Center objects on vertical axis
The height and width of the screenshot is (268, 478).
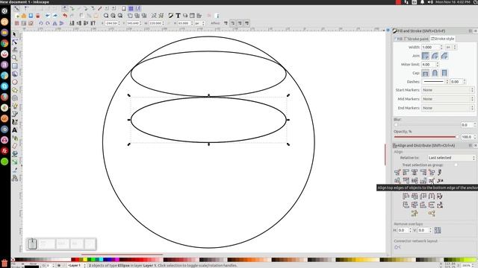point(415,172)
